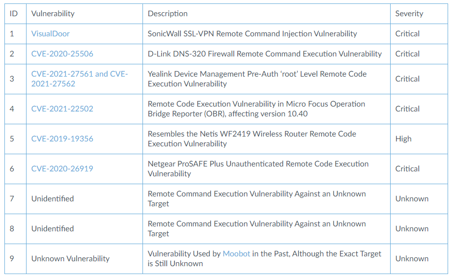The image size is (454, 277).
Task: Click the Unidentified cell in row 7
Action: tap(53, 198)
